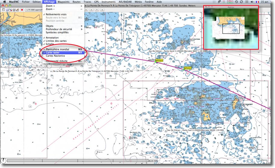This screenshot has width=275, height=168.
Task: Pan chart up with the ^ button
Action: pos(97,10)
